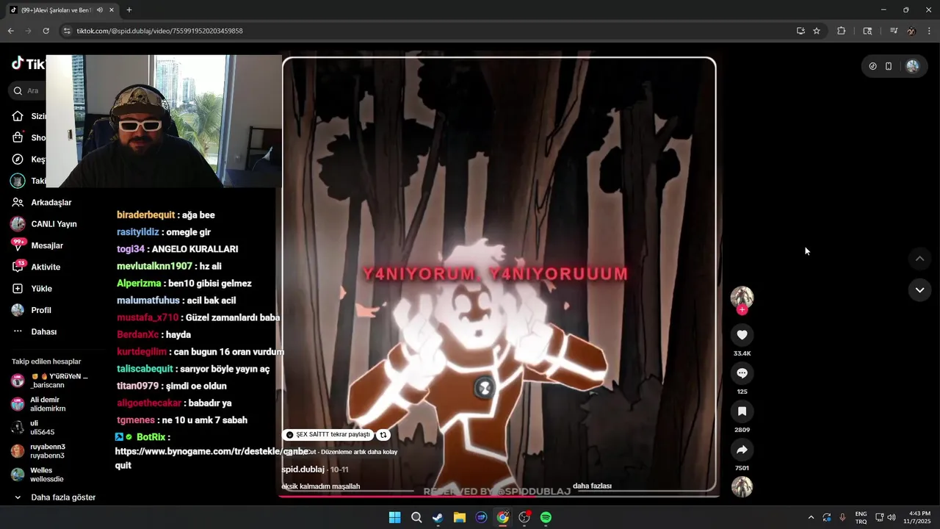
Task: Open a new browser tab
Action: pyautogui.click(x=129, y=10)
